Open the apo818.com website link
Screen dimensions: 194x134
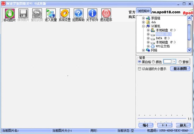tap(166, 12)
